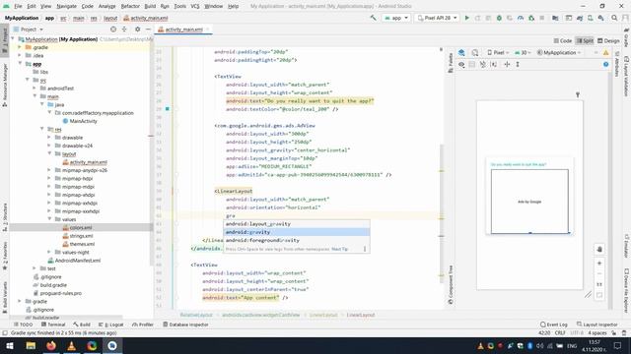This screenshot has width=631, height=354.
Task: Open the Pixel API 28 device dropdown
Action: pyautogui.click(x=437, y=18)
